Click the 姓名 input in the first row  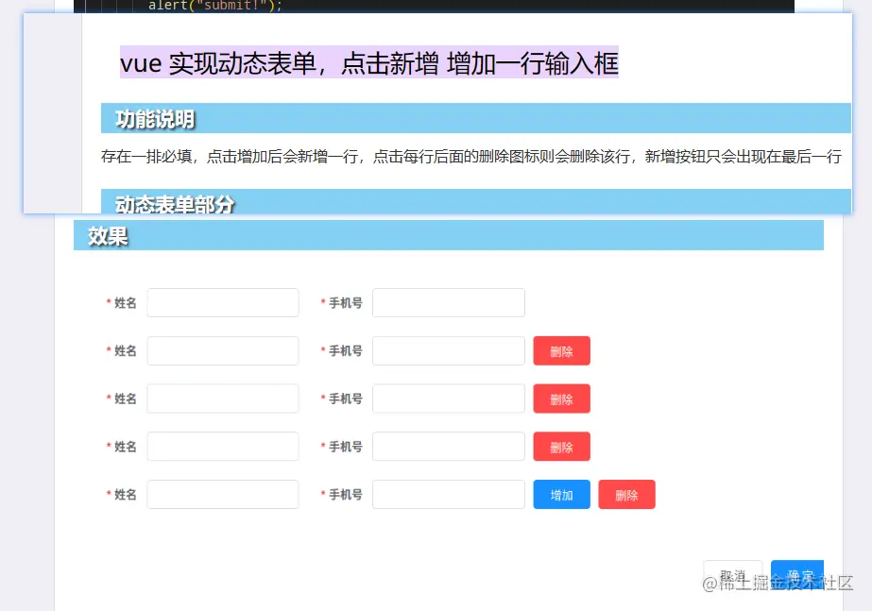tap(223, 302)
